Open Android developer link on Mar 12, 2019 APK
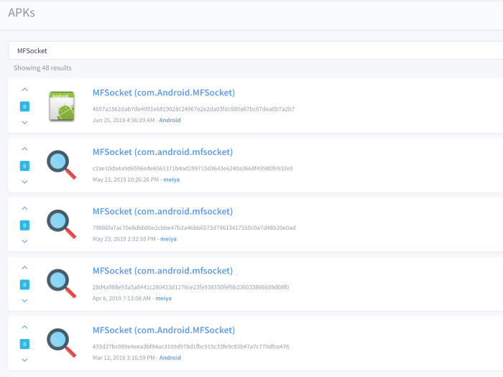 tap(170, 358)
